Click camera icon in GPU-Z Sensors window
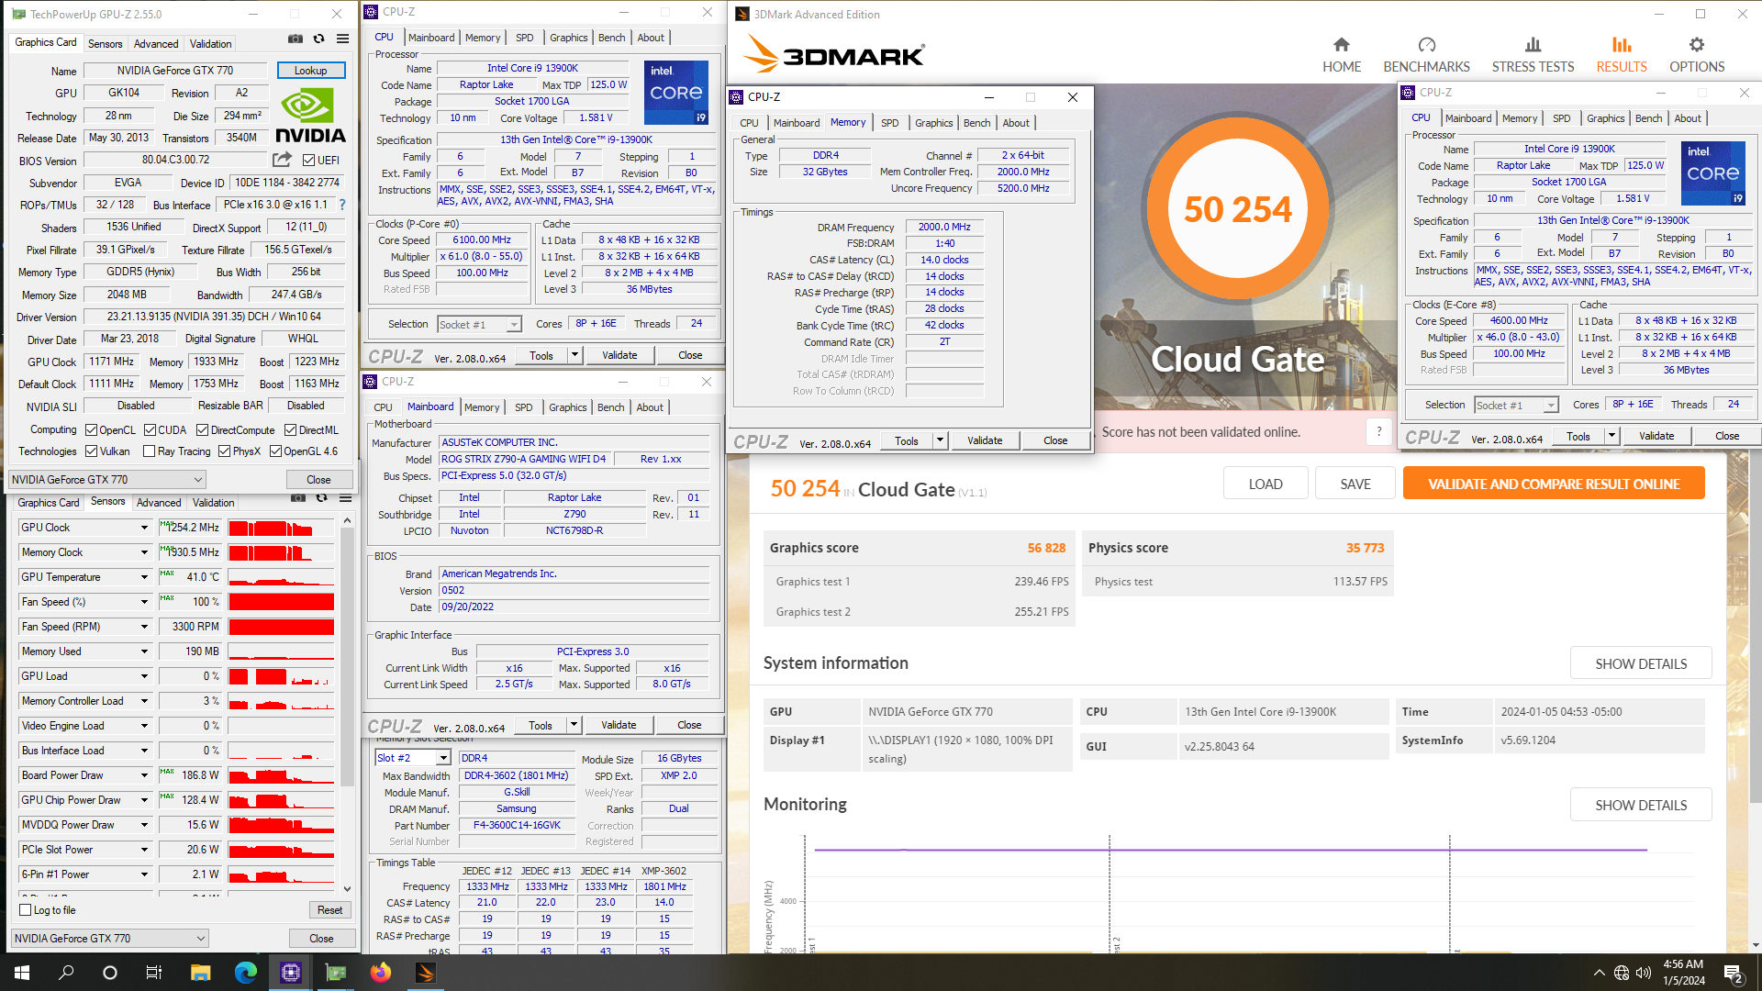This screenshot has height=991, width=1762. tap(297, 498)
